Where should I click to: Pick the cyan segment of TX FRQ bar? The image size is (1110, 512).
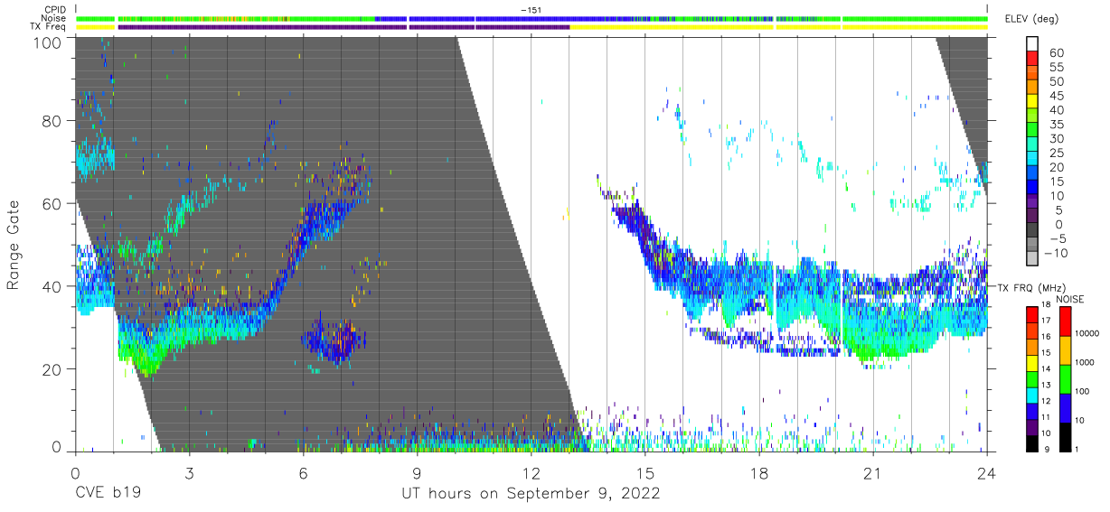tap(1031, 396)
